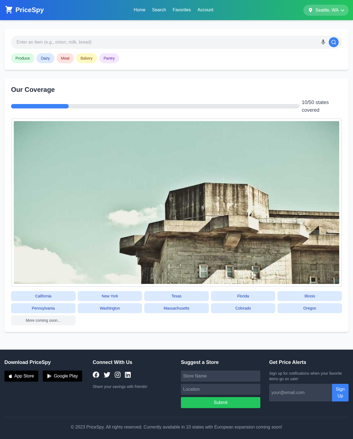Image resolution: width=353 pixels, height=439 pixels.
Task: Select the Dairy category chip
Action: click(45, 58)
